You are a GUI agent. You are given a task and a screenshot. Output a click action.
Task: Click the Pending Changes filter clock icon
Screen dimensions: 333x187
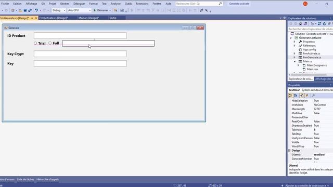pos(312,24)
